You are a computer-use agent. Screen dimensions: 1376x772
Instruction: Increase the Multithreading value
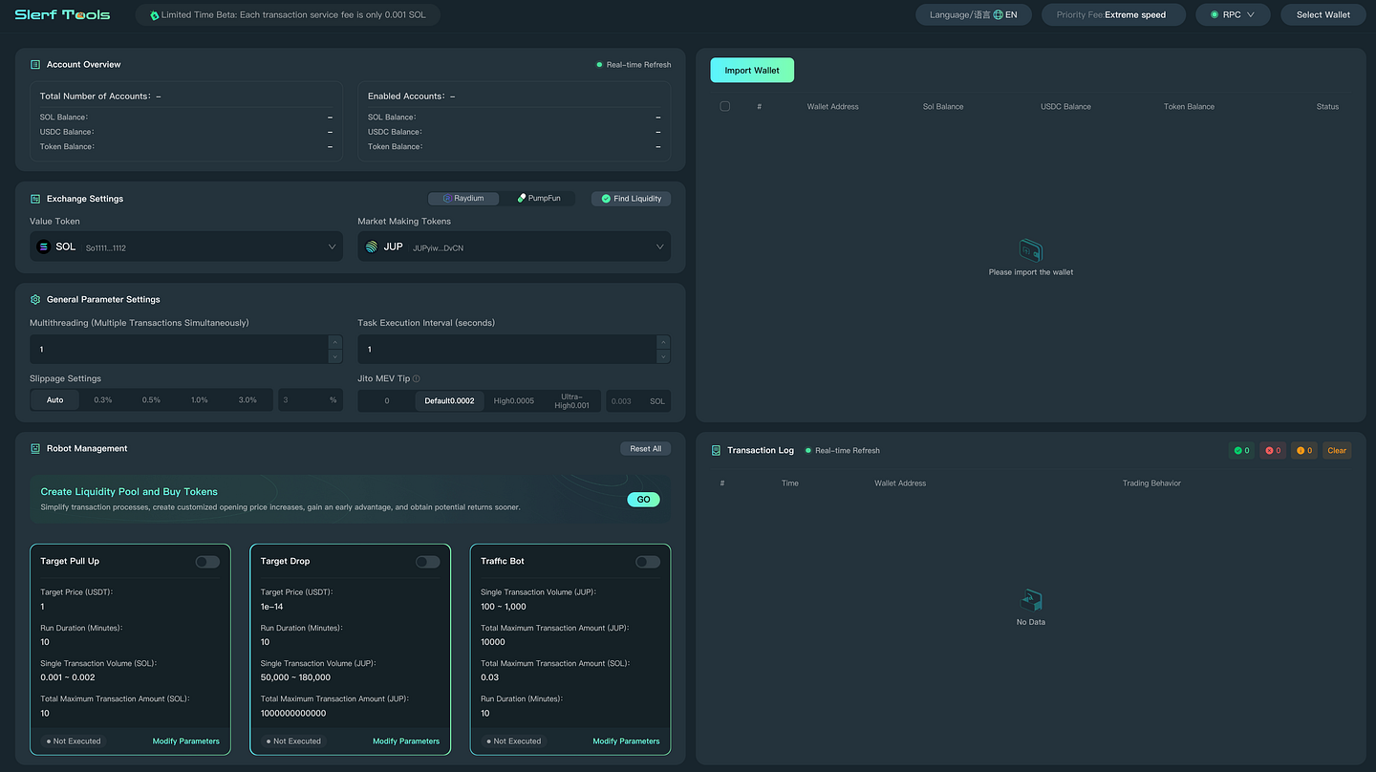tap(334, 342)
